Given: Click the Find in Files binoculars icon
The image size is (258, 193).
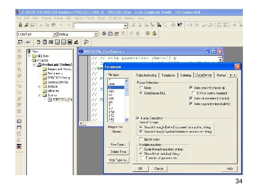Looking at the screenshot, I should point(159,25).
